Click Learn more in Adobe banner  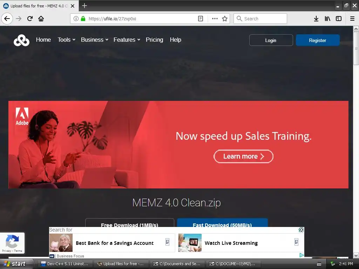click(x=243, y=157)
